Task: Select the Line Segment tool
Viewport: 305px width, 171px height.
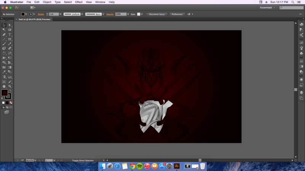Action: (x=4, y=39)
